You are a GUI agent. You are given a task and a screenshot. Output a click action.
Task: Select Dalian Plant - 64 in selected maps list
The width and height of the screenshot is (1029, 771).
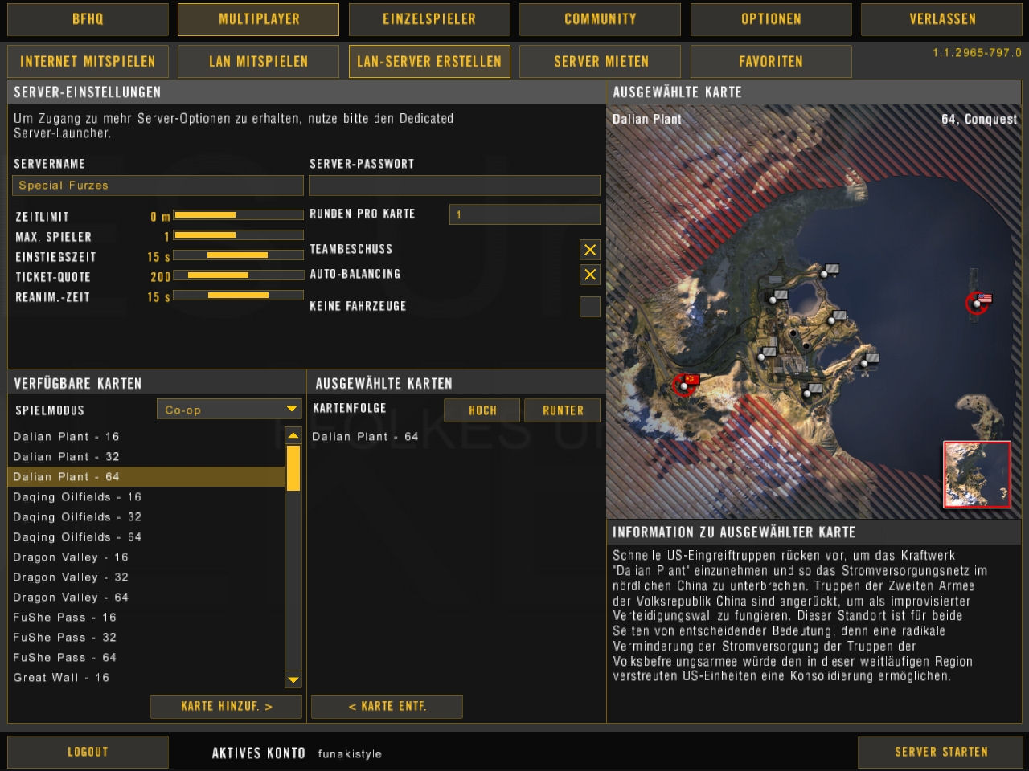[x=456, y=437]
